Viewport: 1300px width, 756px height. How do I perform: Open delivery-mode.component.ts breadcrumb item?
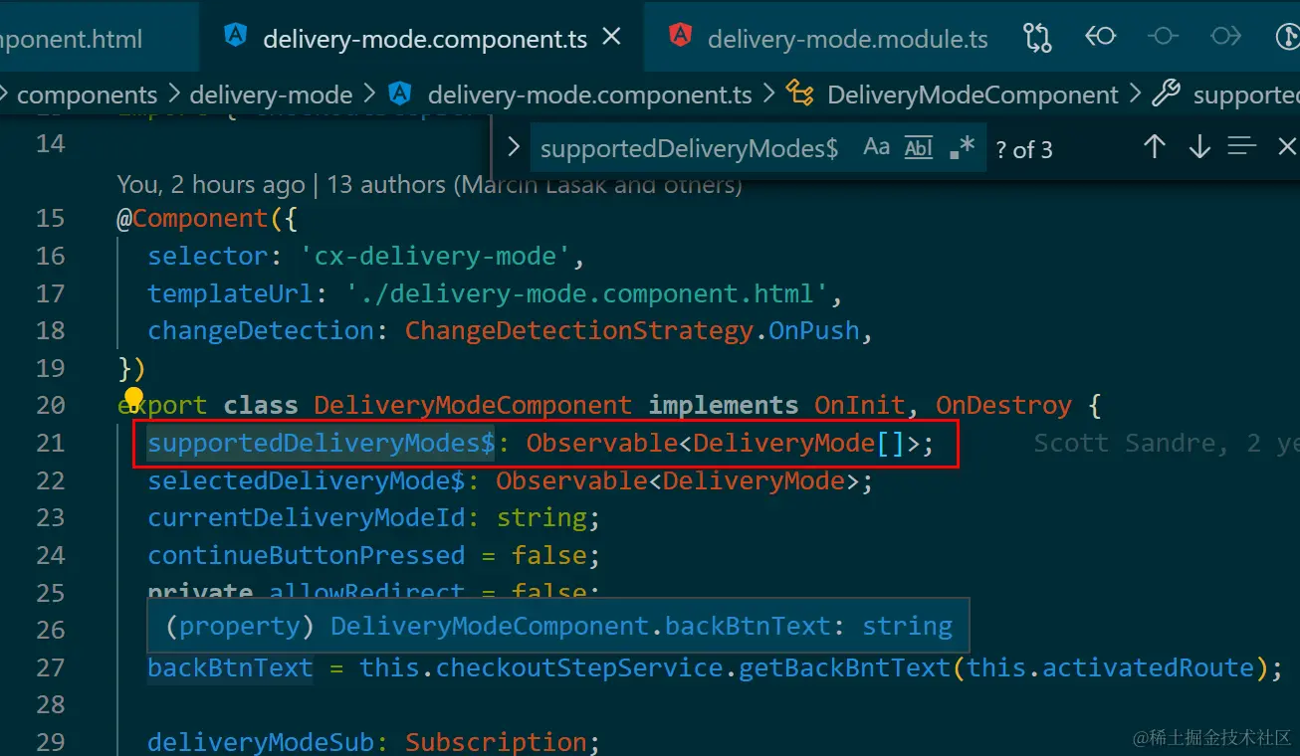589,94
